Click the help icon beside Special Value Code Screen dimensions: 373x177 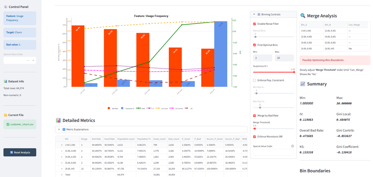pos(292,146)
